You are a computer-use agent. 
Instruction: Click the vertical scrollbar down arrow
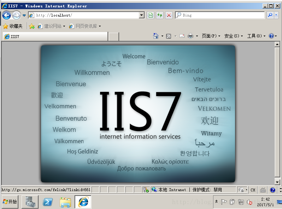click(x=277, y=183)
